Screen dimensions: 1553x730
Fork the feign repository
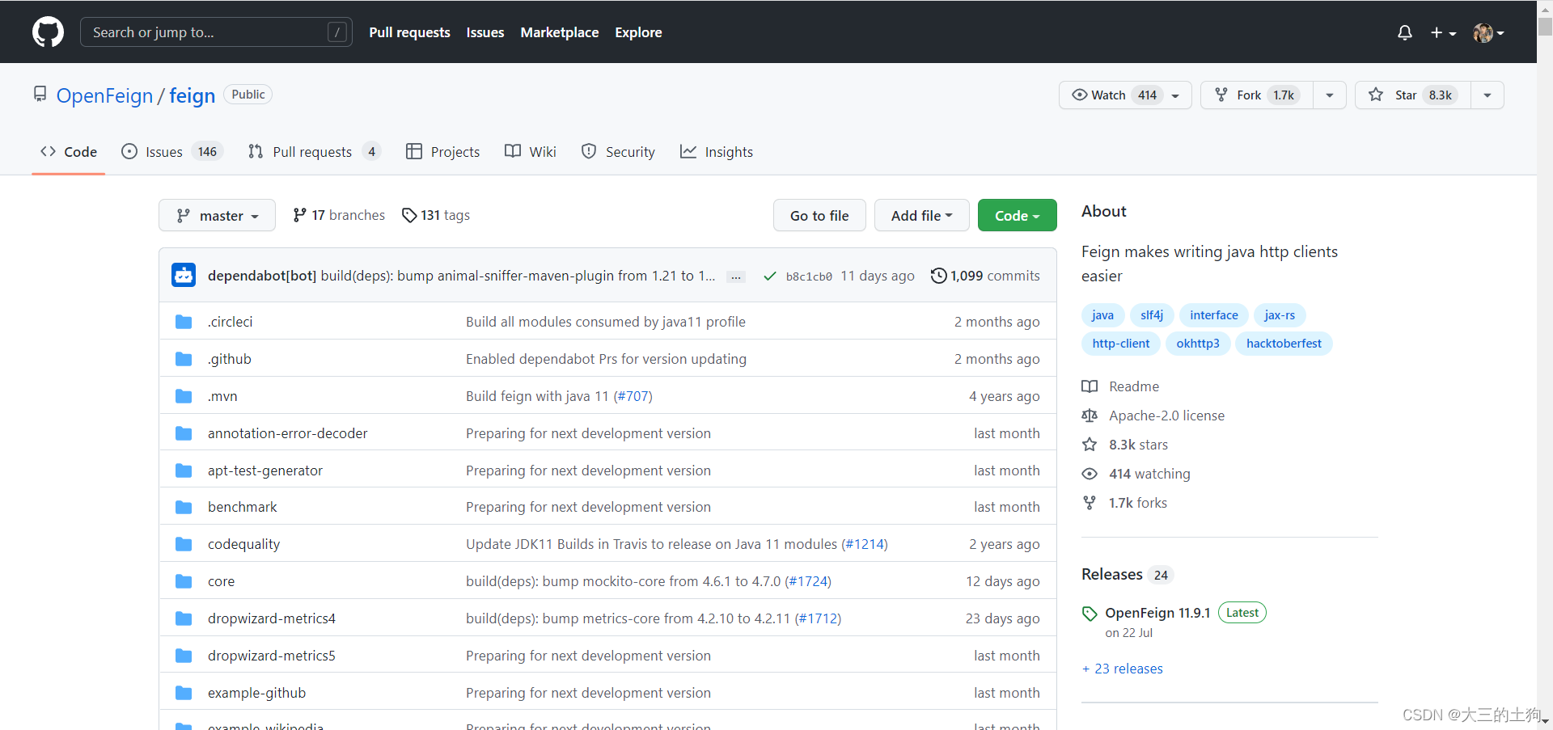point(1257,95)
